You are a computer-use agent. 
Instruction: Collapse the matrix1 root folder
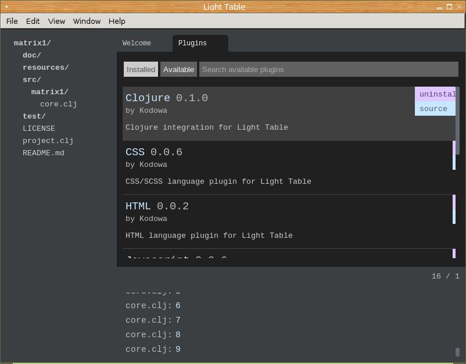[33, 43]
